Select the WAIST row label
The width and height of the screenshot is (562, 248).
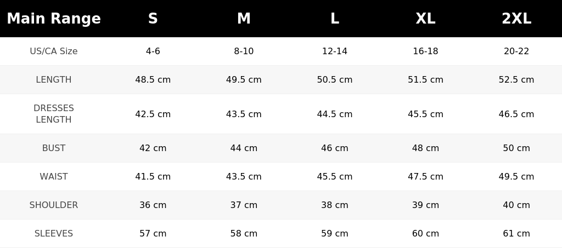[x=54, y=176]
